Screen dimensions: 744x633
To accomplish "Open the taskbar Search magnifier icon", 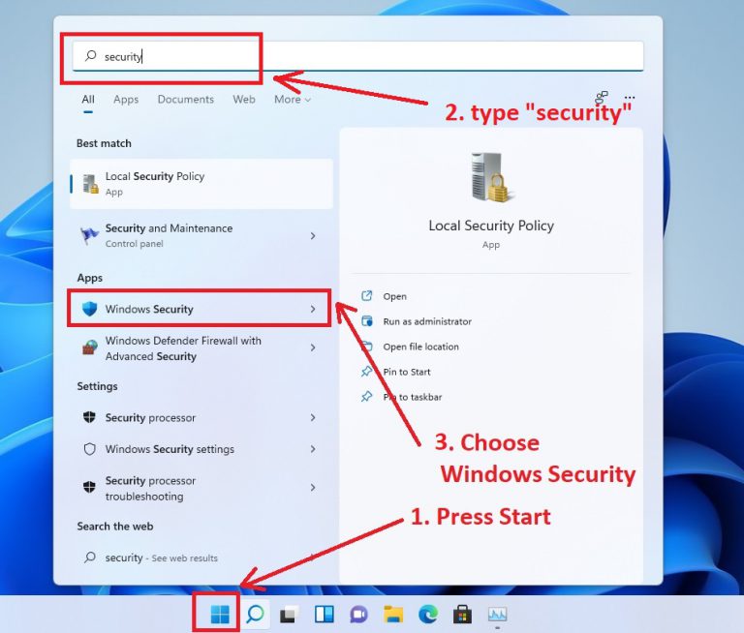I will click(255, 615).
